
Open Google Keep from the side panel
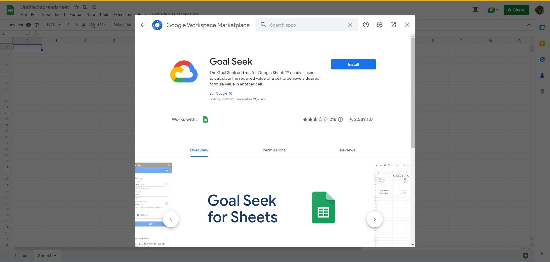542,43
